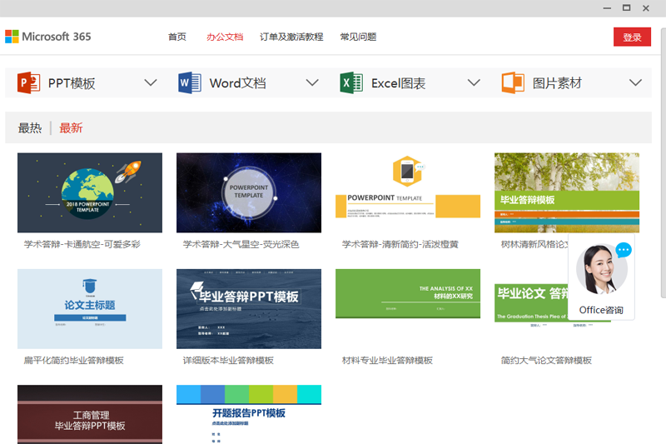Expand the PPT模板 dropdown arrow
The width and height of the screenshot is (666, 444).
point(151,82)
